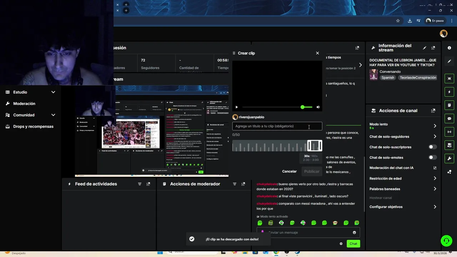The width and height of the screenshot is (457, 257).
Task: Click the info icon in right rail
Action: tap(449, 48)
